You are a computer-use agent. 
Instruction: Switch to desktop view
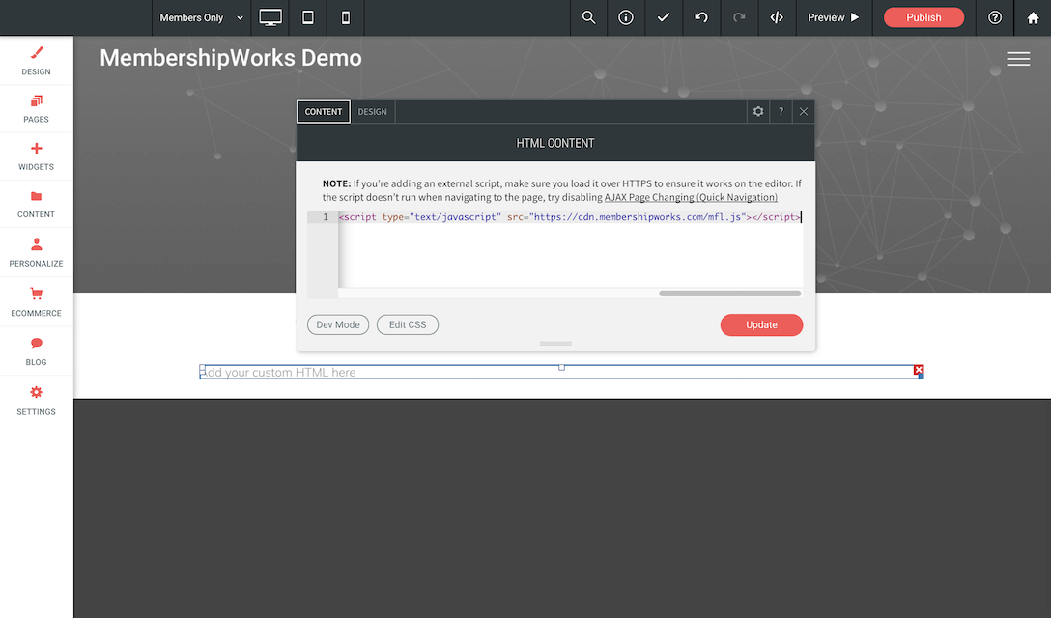pos(270,17)
